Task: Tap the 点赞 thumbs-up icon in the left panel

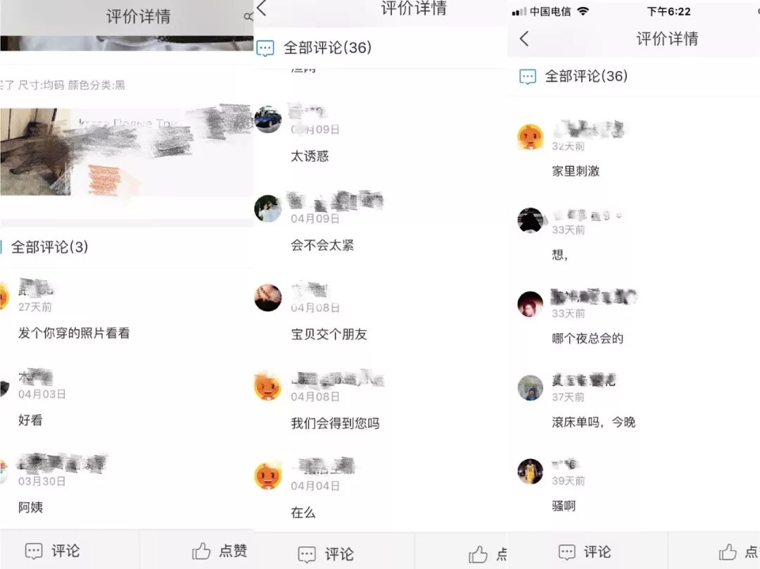Action: coord(201,551)
